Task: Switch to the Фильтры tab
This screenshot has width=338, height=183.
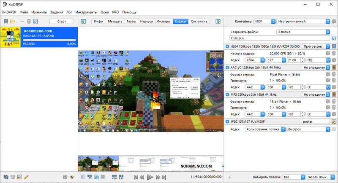Action: pyautogui.click(x=164, y=21)
